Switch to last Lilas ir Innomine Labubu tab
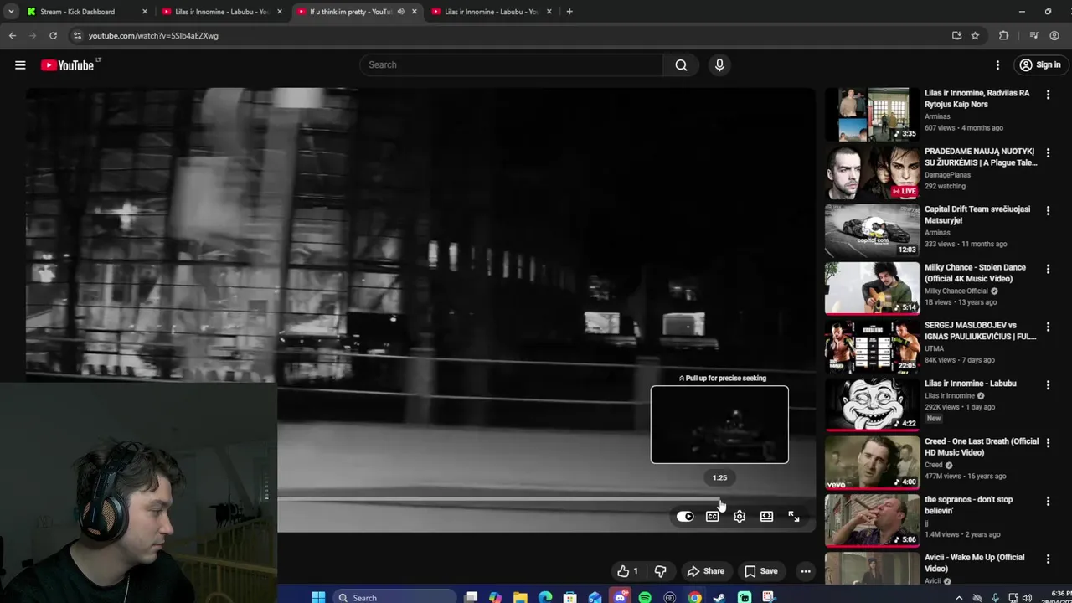 (x=492, y=12)
